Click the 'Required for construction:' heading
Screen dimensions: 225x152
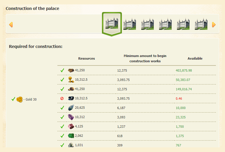[36, 46]
